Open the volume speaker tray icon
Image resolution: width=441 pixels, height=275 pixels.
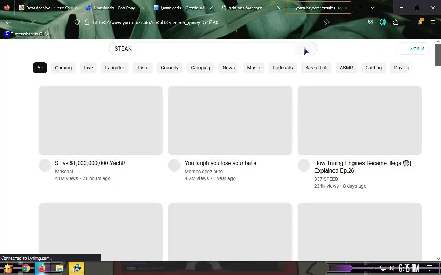(x=391, y=268)
